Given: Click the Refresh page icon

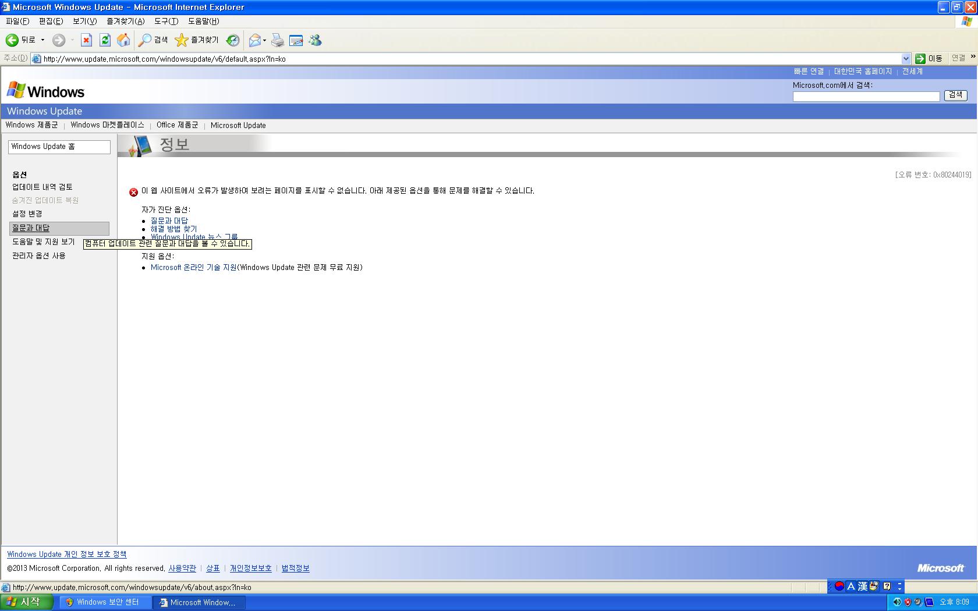Looking at the screenshot, I should [105, 40].
